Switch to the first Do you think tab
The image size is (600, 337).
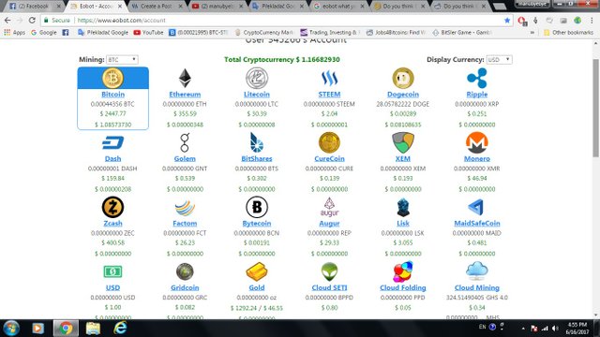(398, 7)
